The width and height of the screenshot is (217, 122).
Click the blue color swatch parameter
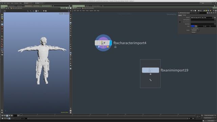click(193, 26)
